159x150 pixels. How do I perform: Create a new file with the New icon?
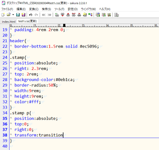(3, 15)
